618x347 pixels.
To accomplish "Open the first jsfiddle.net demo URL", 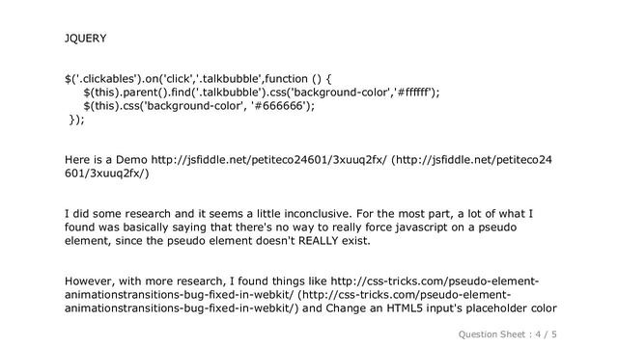I will (x=269, y=160).
